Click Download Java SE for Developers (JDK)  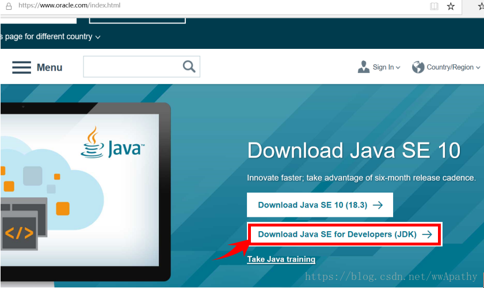(345, 235)
